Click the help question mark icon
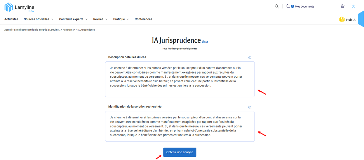364x160 pixels. point(353,6)
